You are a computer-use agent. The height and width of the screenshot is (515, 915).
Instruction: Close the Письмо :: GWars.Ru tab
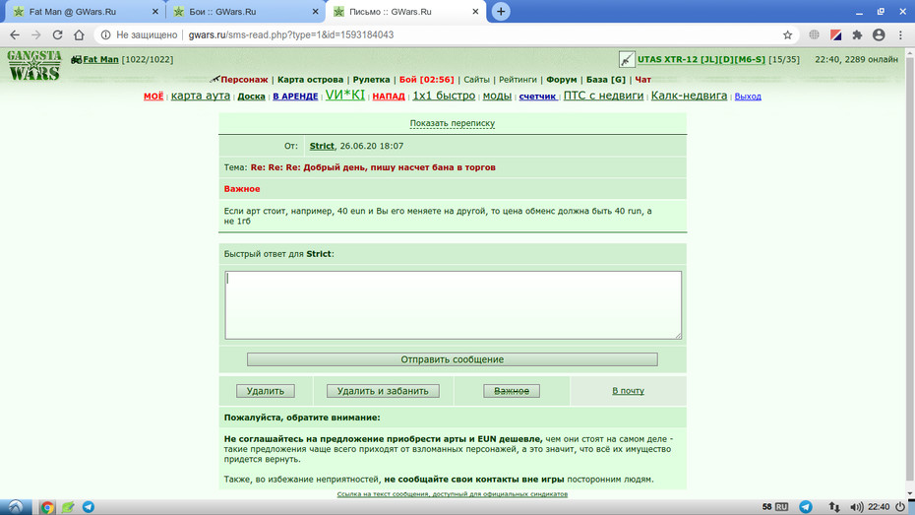point(475,12)
